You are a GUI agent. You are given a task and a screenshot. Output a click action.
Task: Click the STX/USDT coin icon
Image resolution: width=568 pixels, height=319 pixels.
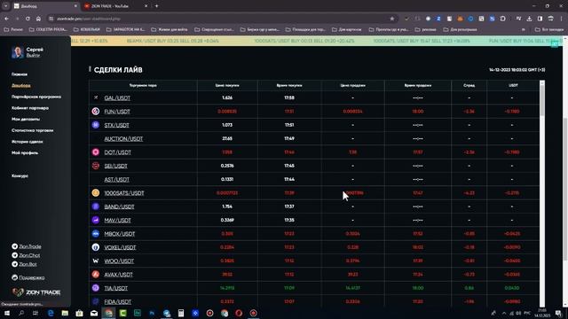(x=96, y=125)
